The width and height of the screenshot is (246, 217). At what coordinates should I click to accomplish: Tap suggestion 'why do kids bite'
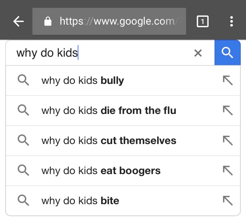(x=80, y=201)
